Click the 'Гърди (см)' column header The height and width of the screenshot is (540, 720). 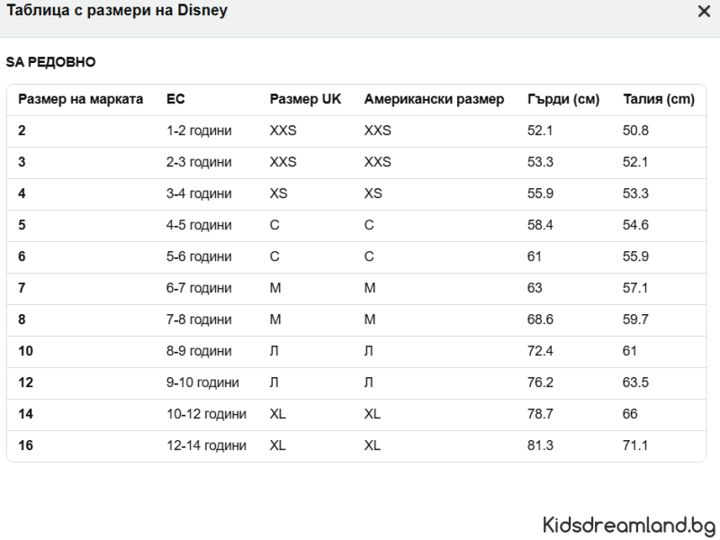click(x=563, y=99)
